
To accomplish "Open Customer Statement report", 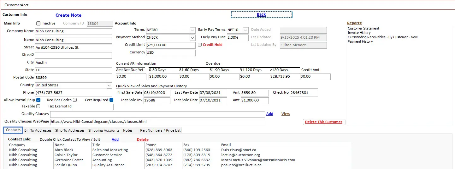I will [363, 28].
